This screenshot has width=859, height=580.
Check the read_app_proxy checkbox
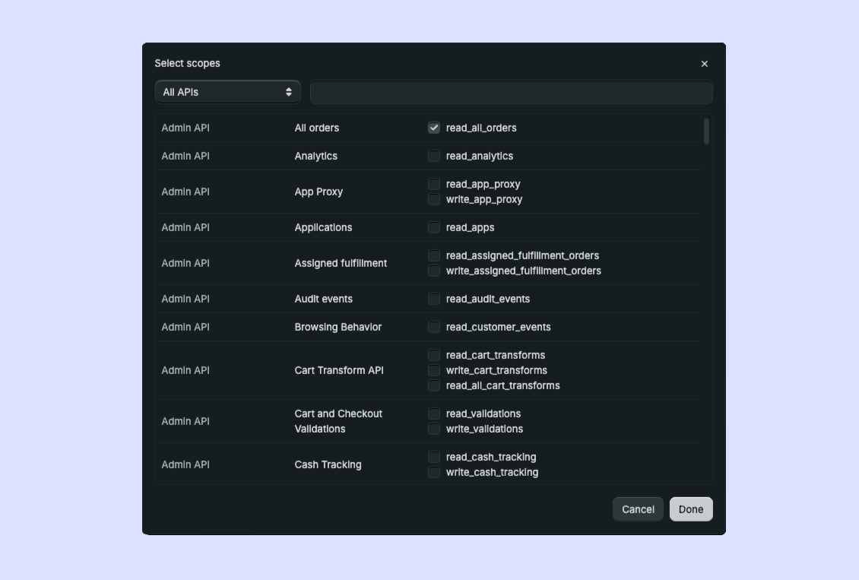pos(434,184)
